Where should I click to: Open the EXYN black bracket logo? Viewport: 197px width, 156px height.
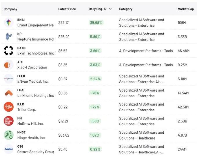click(8, 51)
